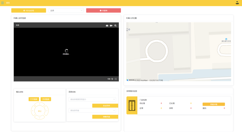This screenshot has width=242, height=135.
Task: Click the 打开视频 button
Action: (x=34, y=99)
